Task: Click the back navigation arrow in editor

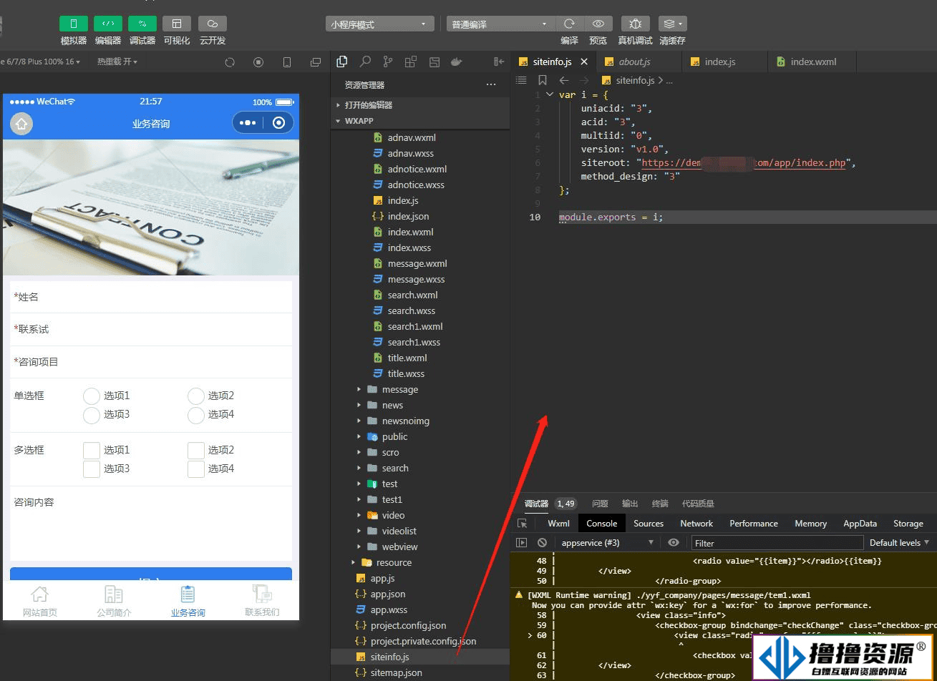Action: coord(564,81)
